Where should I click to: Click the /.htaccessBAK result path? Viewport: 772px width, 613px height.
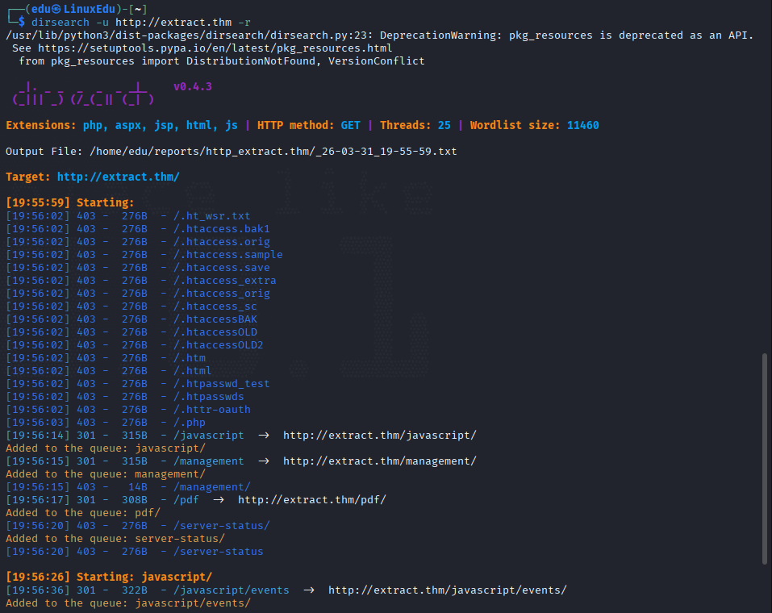[215, 319]
